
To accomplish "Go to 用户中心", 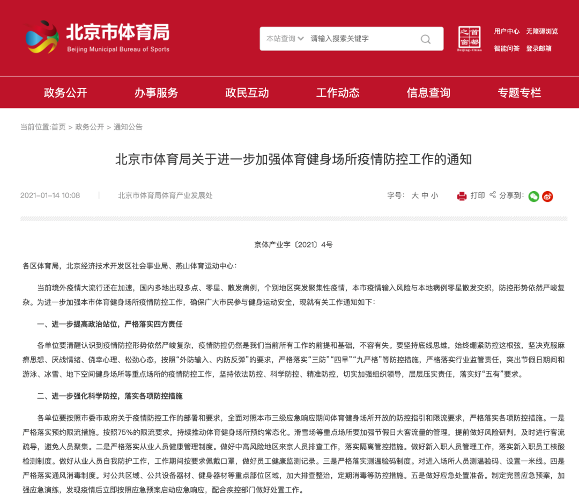I will point(507,32).
